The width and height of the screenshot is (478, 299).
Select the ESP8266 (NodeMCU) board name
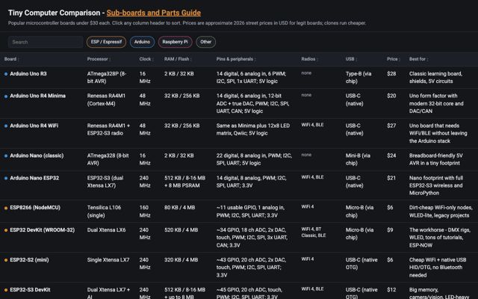(35, 208)
